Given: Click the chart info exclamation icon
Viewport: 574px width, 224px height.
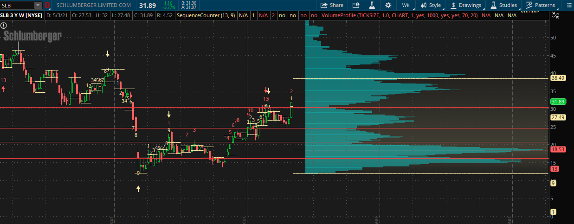Looking at the screenshot, I should click(4, 26).
